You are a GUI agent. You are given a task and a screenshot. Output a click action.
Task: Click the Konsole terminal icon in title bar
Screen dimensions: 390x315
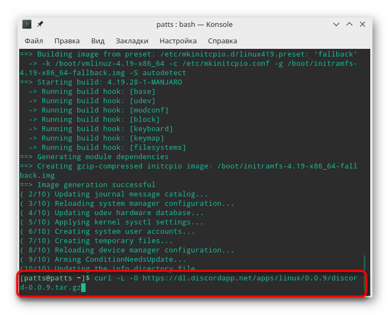point(27,24)
